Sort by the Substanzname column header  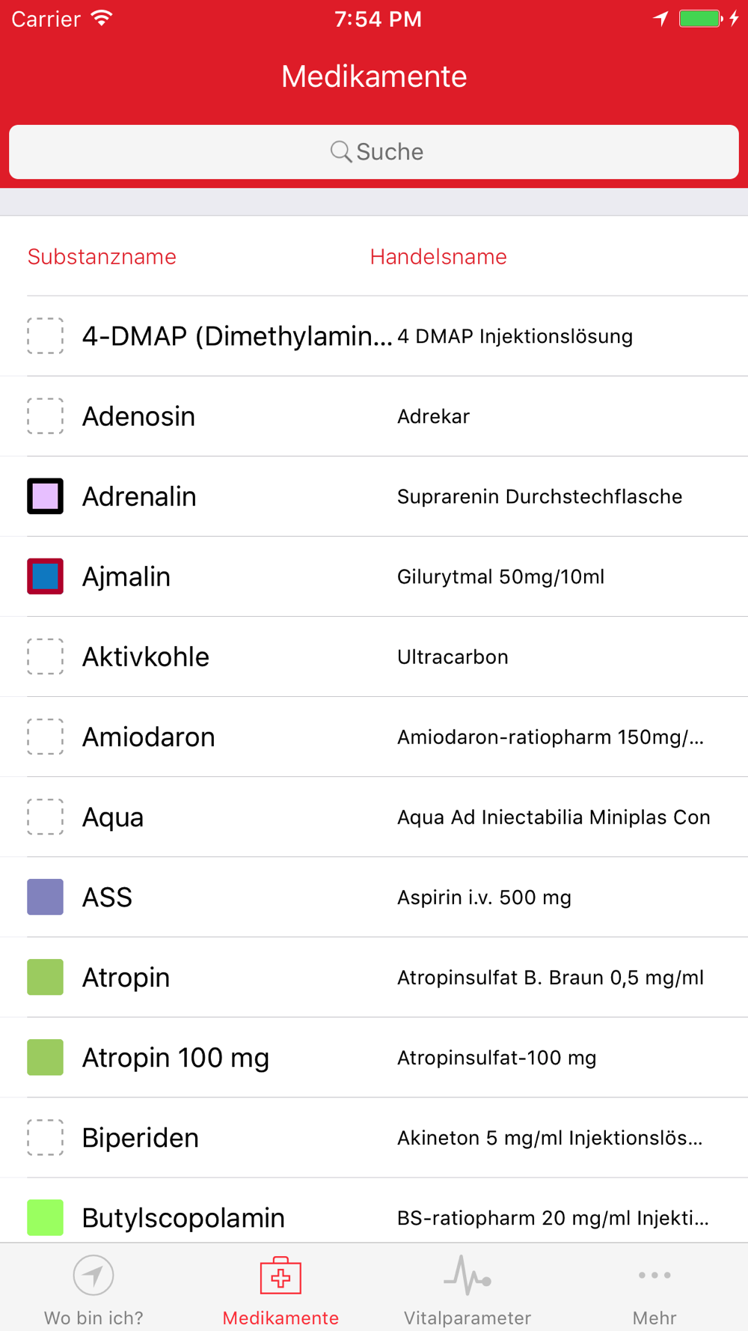click(x=102, y=257)
